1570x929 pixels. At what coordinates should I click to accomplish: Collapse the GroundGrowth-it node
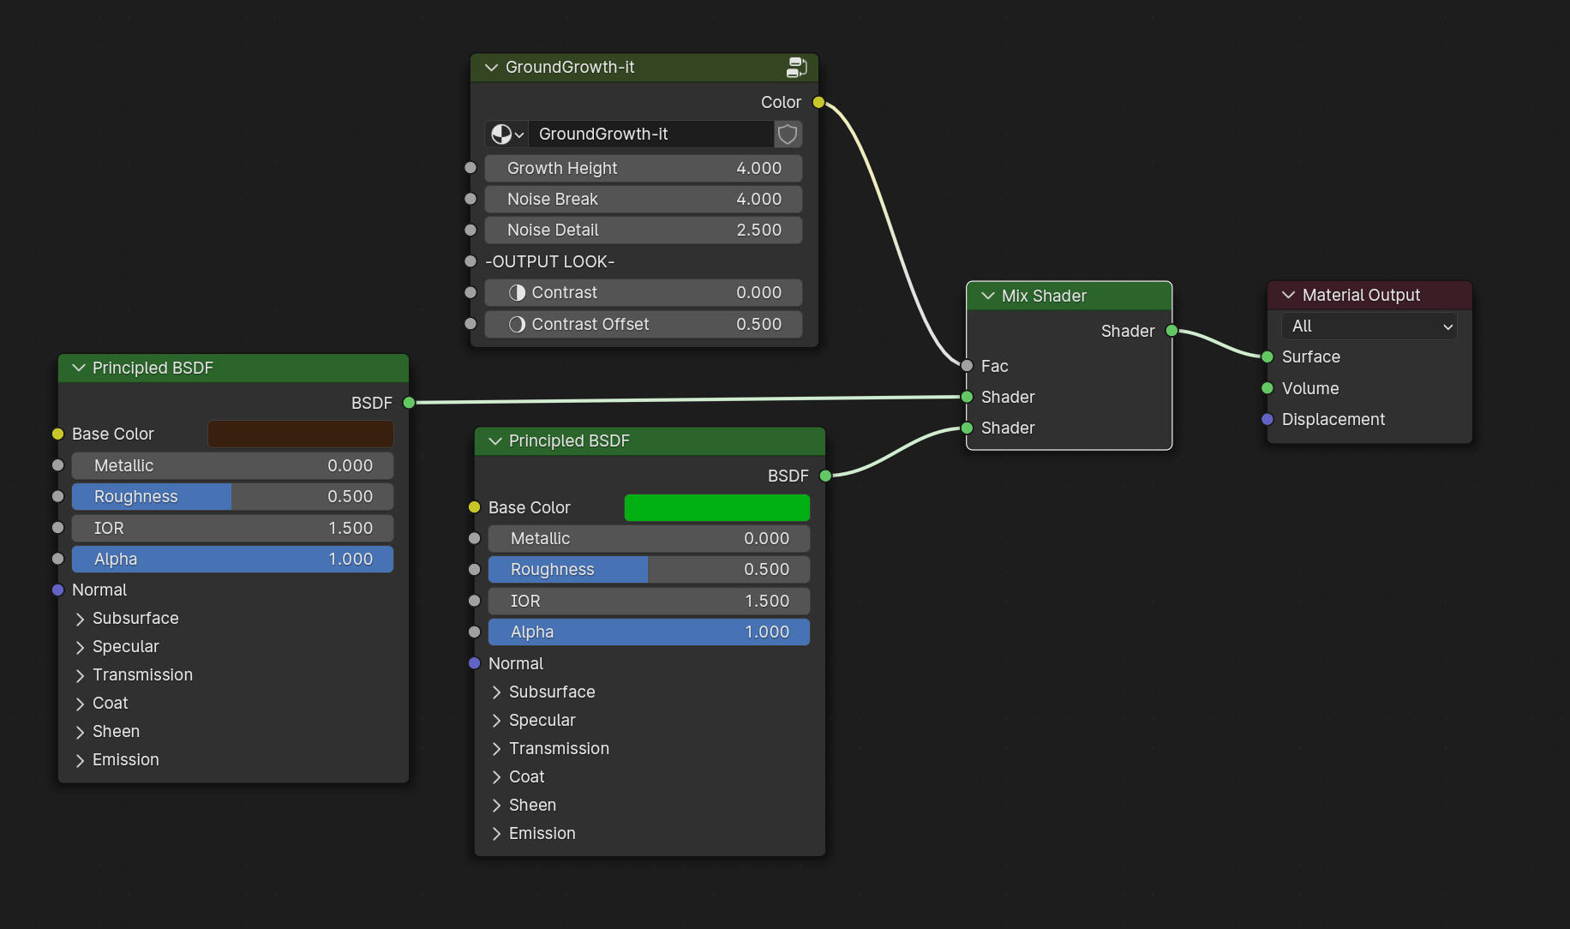[x=491, y=68]
